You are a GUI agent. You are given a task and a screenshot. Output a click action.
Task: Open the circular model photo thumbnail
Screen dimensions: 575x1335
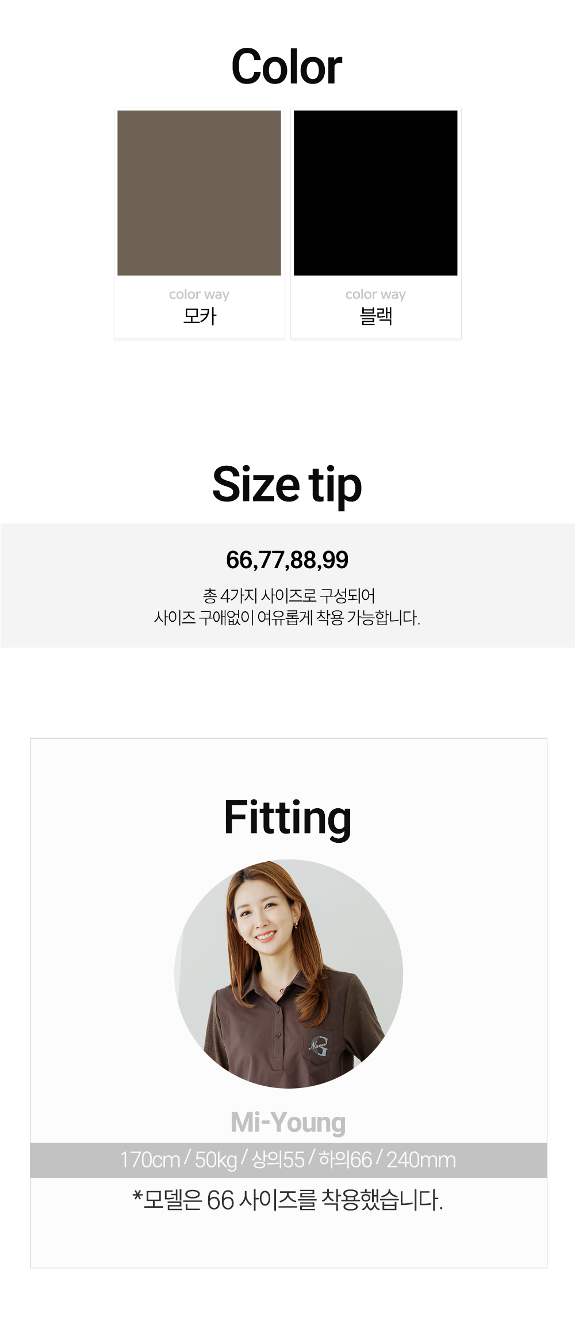289,973
